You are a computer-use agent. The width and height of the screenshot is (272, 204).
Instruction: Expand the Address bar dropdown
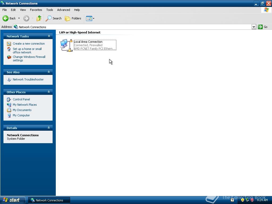pyautogui.click(x=254, y=27)
